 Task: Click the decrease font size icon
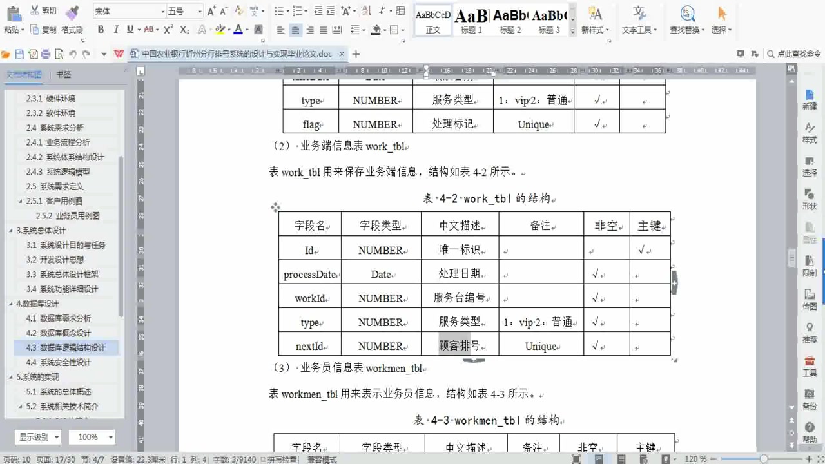coord(224,11)
